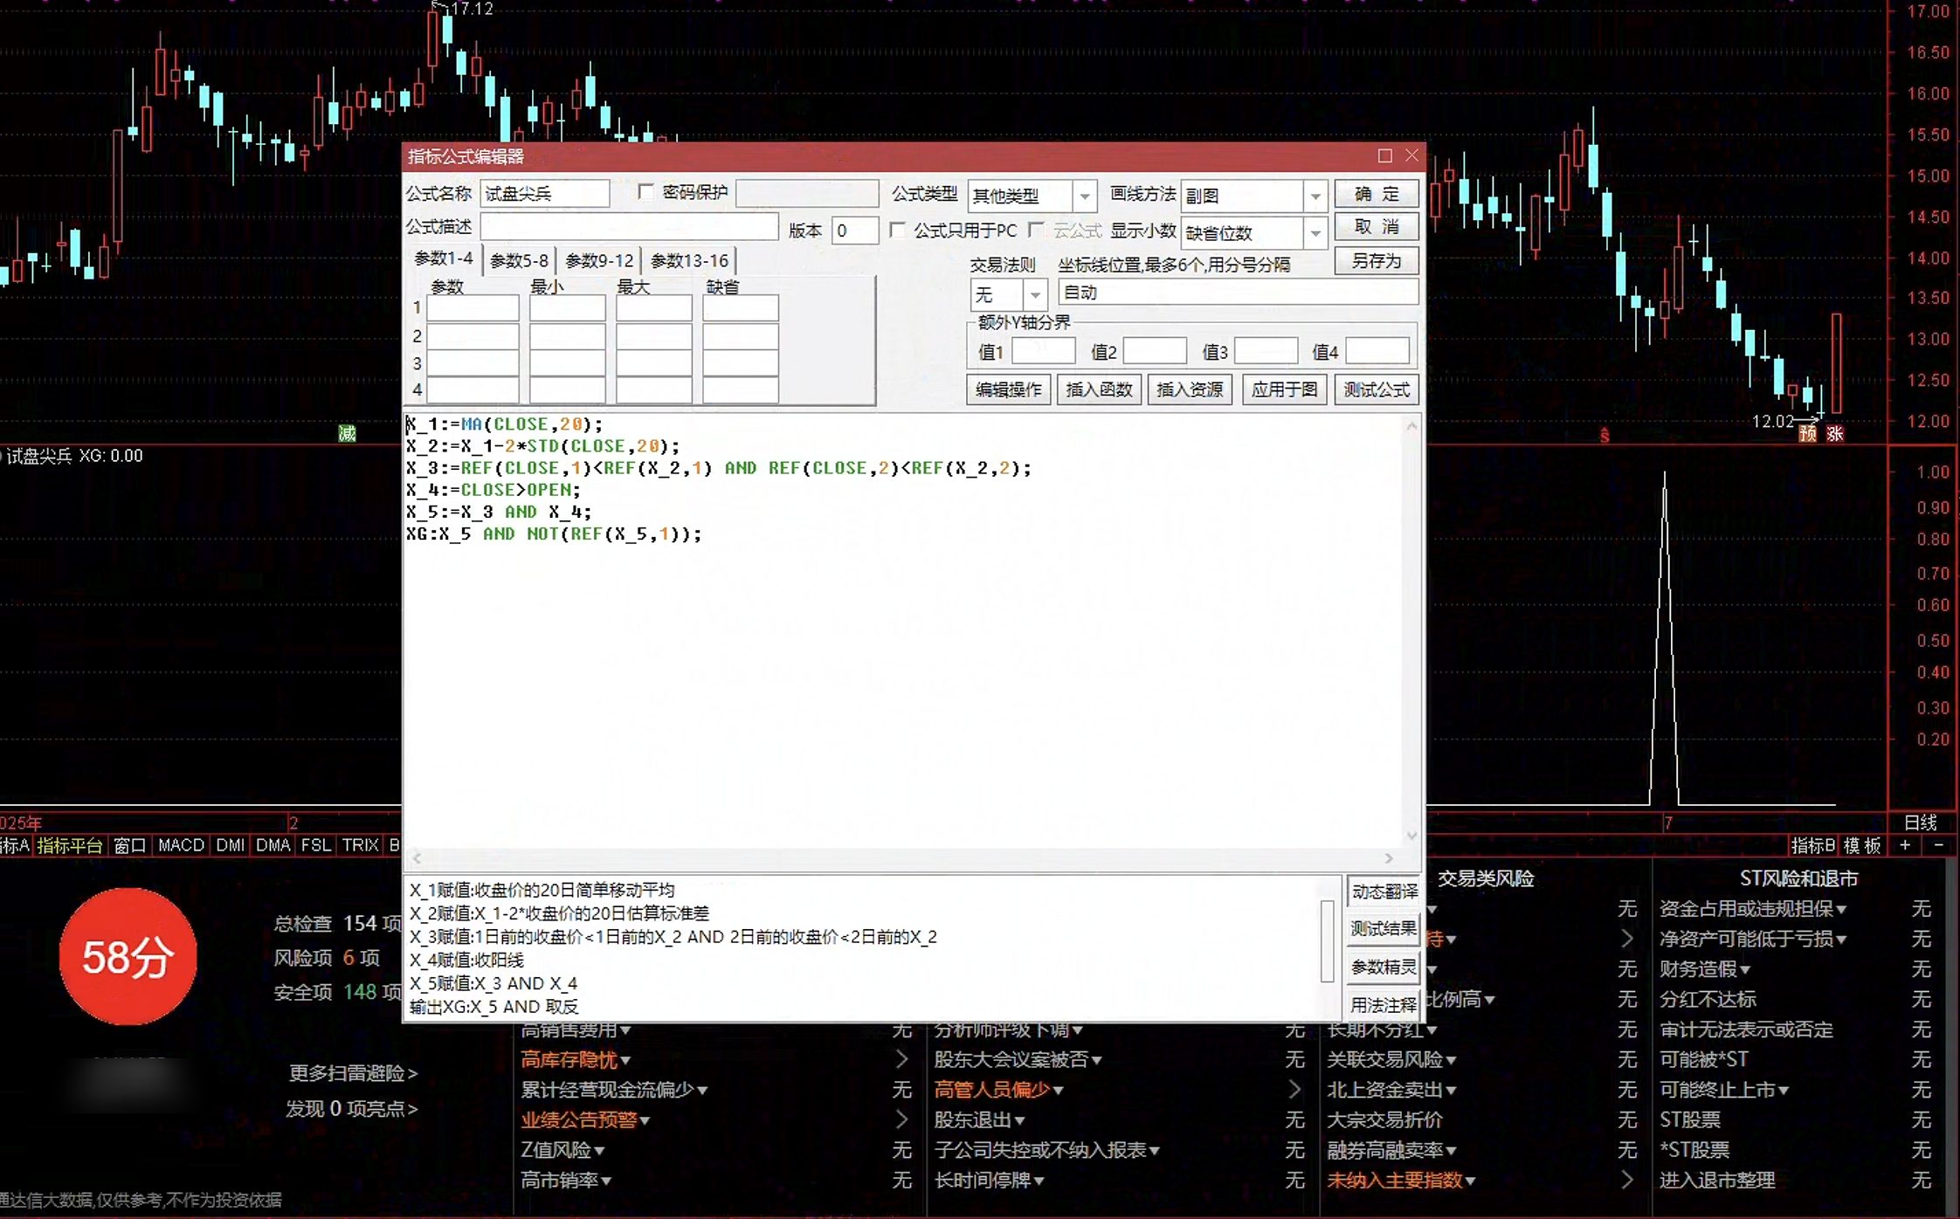Click 插入函数 insert function button

(1099, 389)
